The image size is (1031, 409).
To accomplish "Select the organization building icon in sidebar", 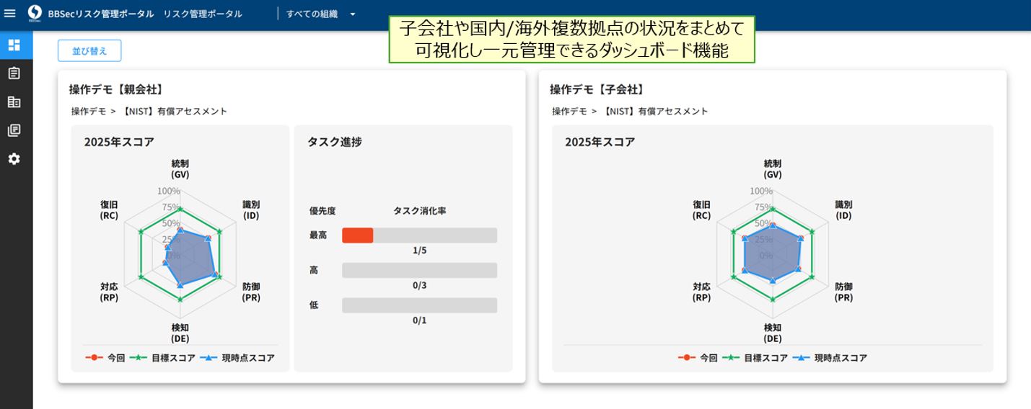I will click(14, 102).
